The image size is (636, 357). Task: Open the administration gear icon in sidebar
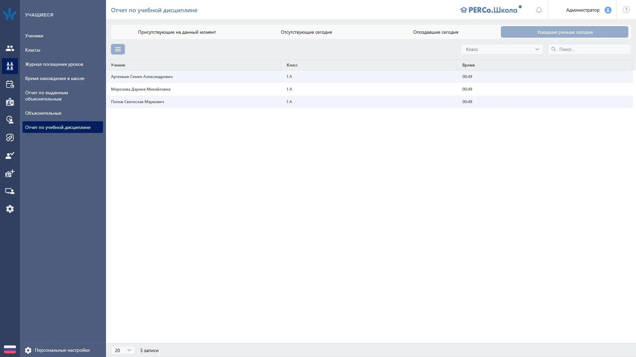10,209
